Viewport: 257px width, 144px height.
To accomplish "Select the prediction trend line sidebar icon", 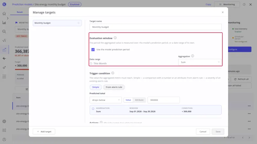I will pyautogui.click(x=4, y=49).
